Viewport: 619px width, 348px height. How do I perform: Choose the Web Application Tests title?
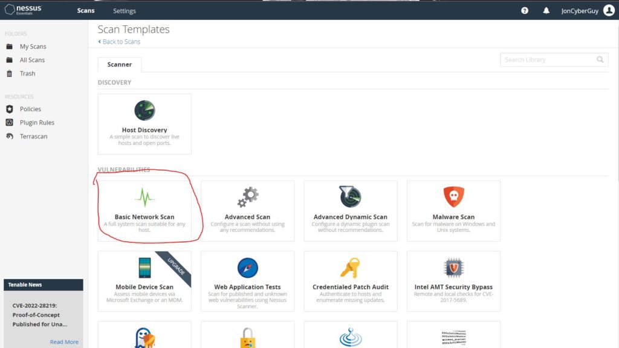pyautogui.click(x=247, y=287)
